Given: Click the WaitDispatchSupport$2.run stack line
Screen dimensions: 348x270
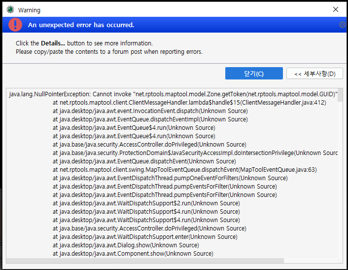Looking at the screenshot, I should (x=146, y=203).
